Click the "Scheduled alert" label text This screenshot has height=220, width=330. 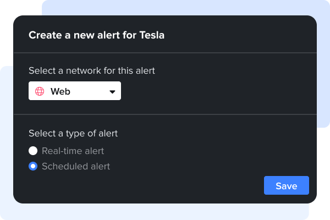pyautogui.click(x=76, y=166)
